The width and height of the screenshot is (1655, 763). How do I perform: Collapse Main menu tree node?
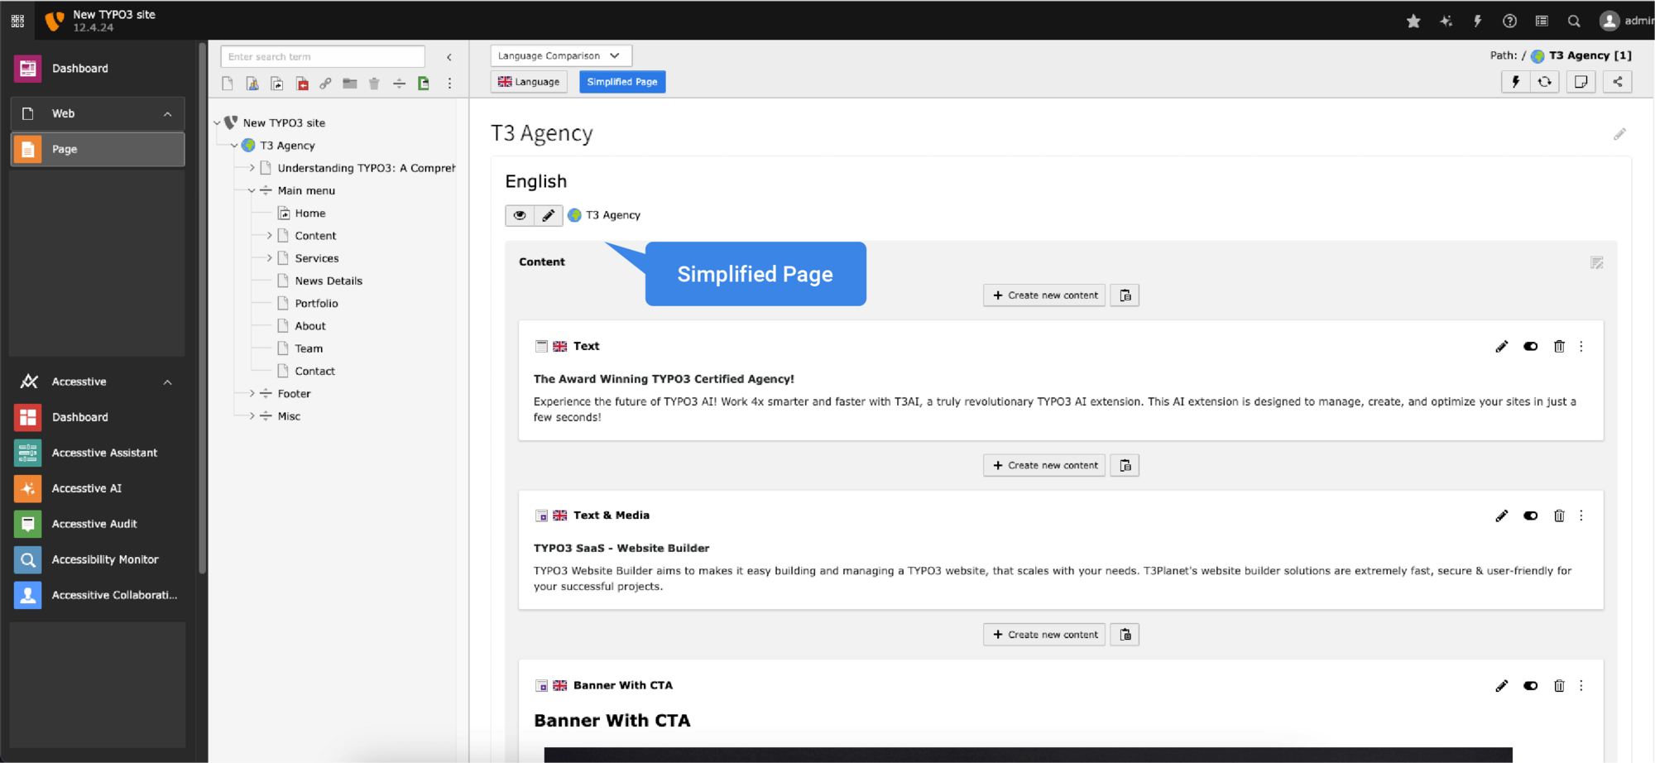point(252,191)
